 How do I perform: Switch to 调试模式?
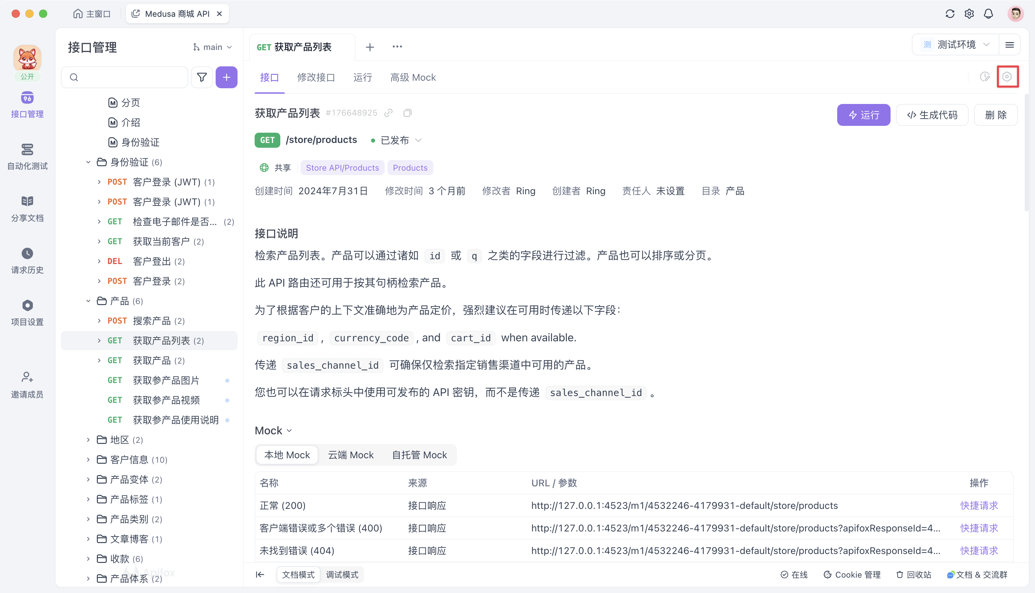pos(342,575)
